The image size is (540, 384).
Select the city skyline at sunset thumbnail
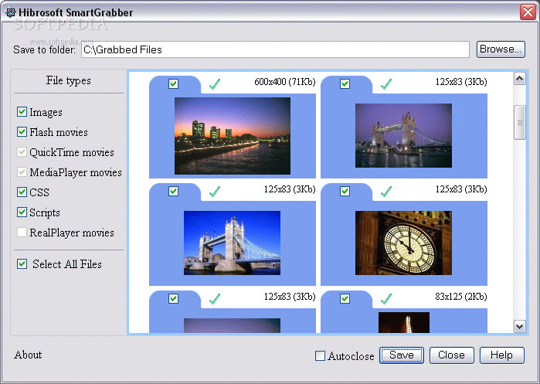tap(233, 136)
